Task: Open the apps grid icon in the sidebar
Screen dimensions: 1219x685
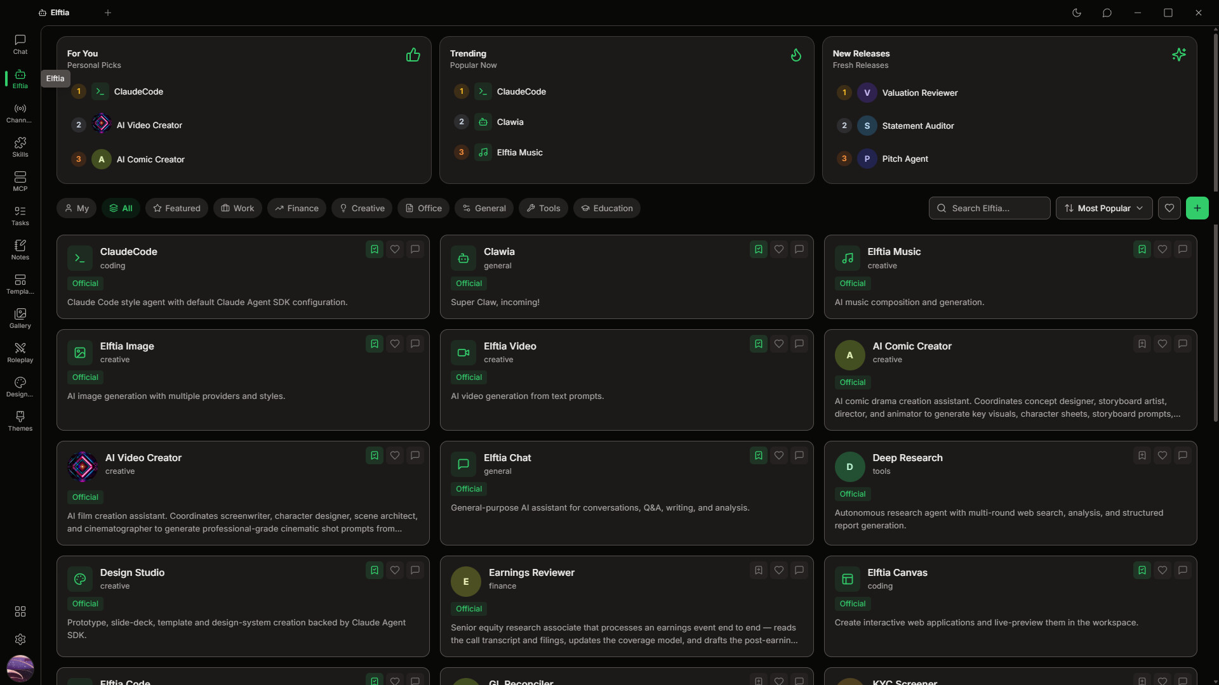Action: (x=20, y=611)
